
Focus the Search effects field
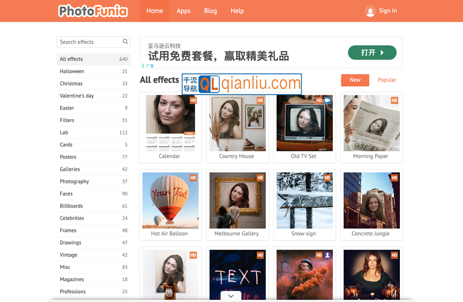coord(93,42)
